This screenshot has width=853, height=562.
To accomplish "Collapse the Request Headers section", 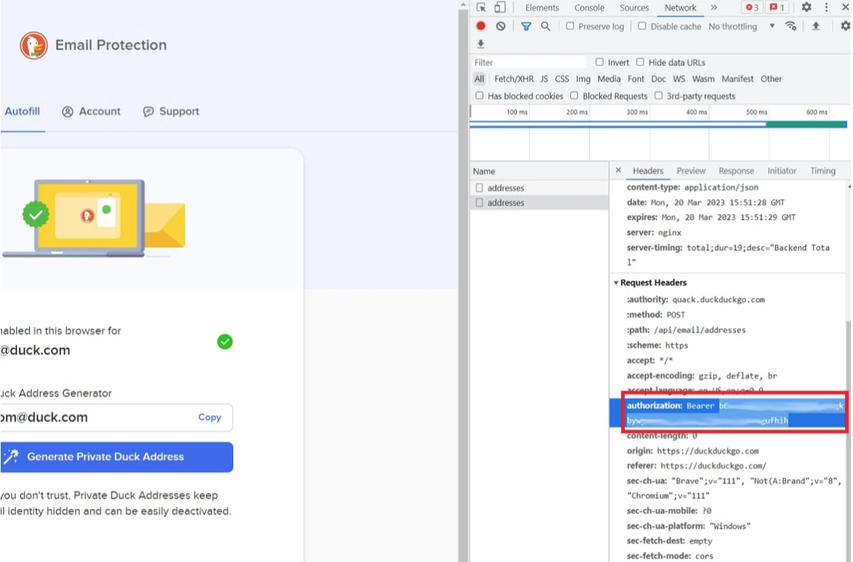I will 616,283.
